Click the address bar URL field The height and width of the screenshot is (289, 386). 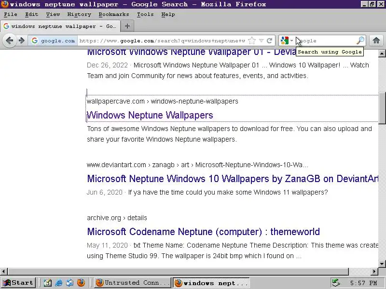pyautogui.click(x=163, y=41)
